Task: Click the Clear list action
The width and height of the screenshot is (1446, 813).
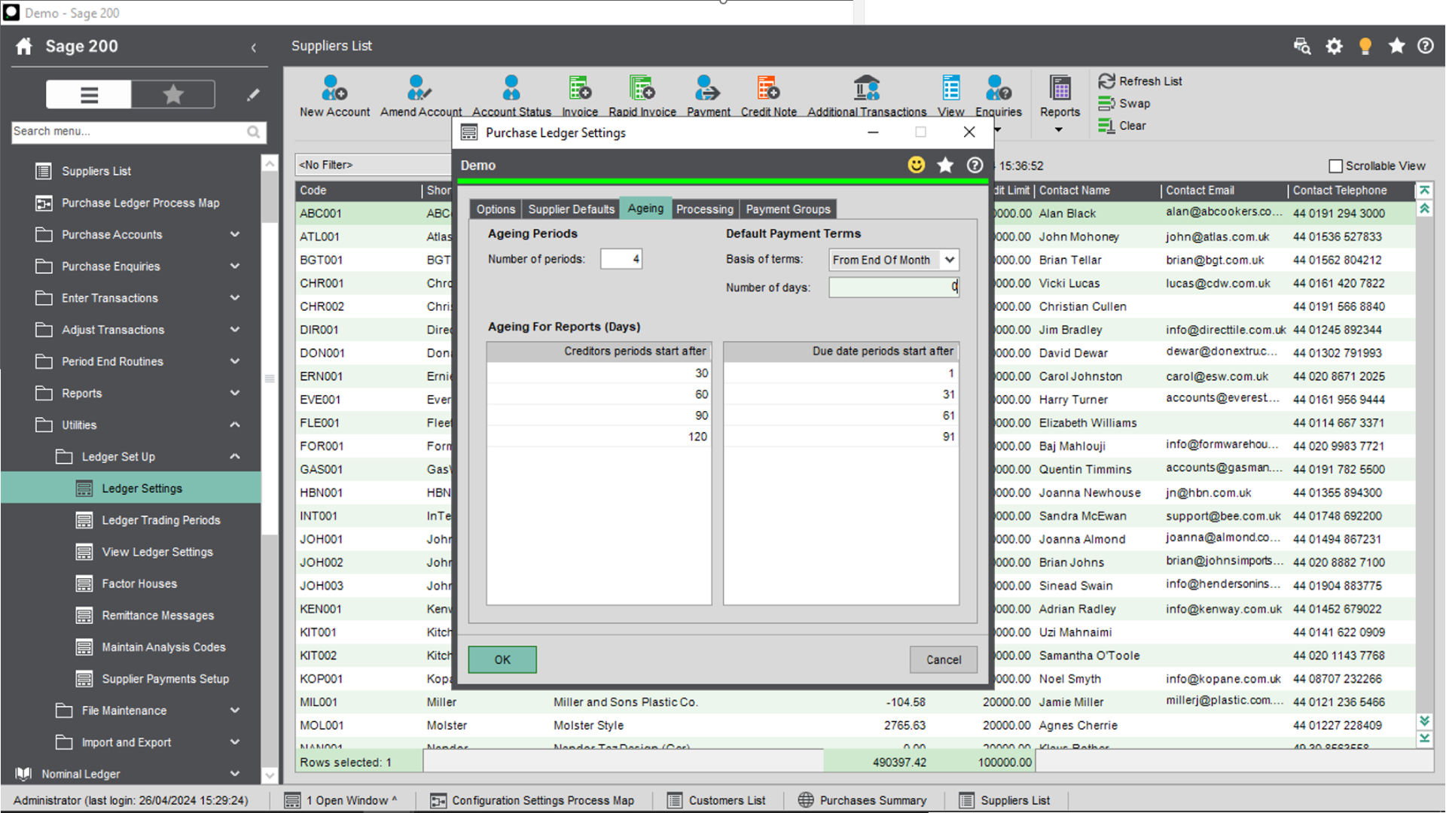Action: point(1122,126)
